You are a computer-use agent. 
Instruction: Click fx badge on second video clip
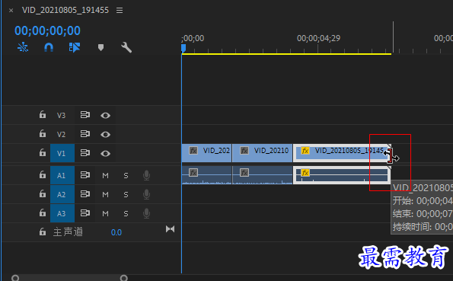point(244,151)
